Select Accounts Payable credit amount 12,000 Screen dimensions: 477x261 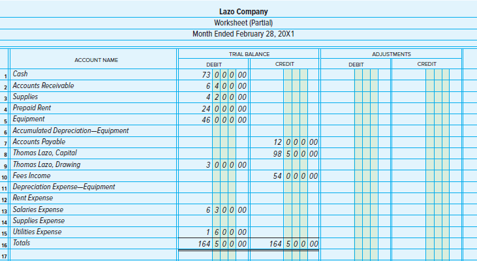tap(296, 142)
